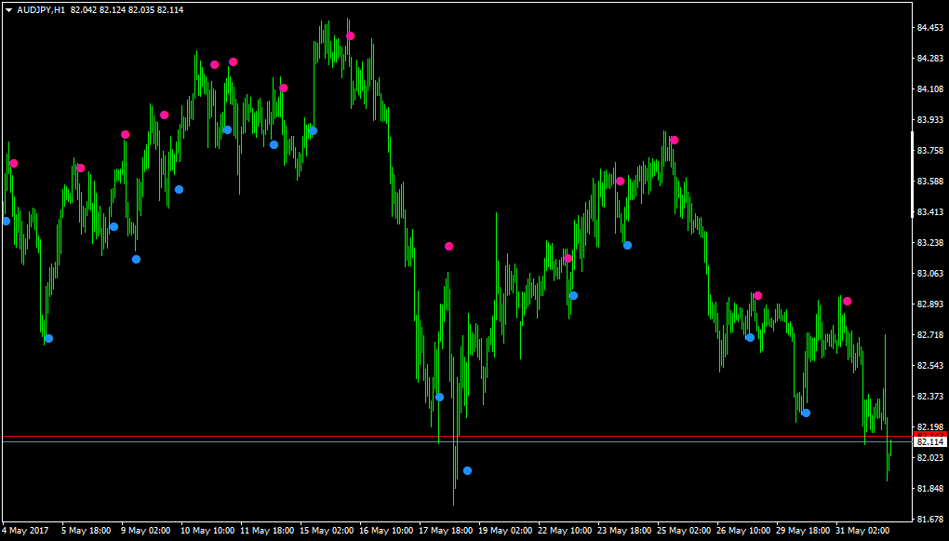This screenshot has height=541, width=949.
Task: Click the 16 May 10:00 time label
Action: click(386, 530)
